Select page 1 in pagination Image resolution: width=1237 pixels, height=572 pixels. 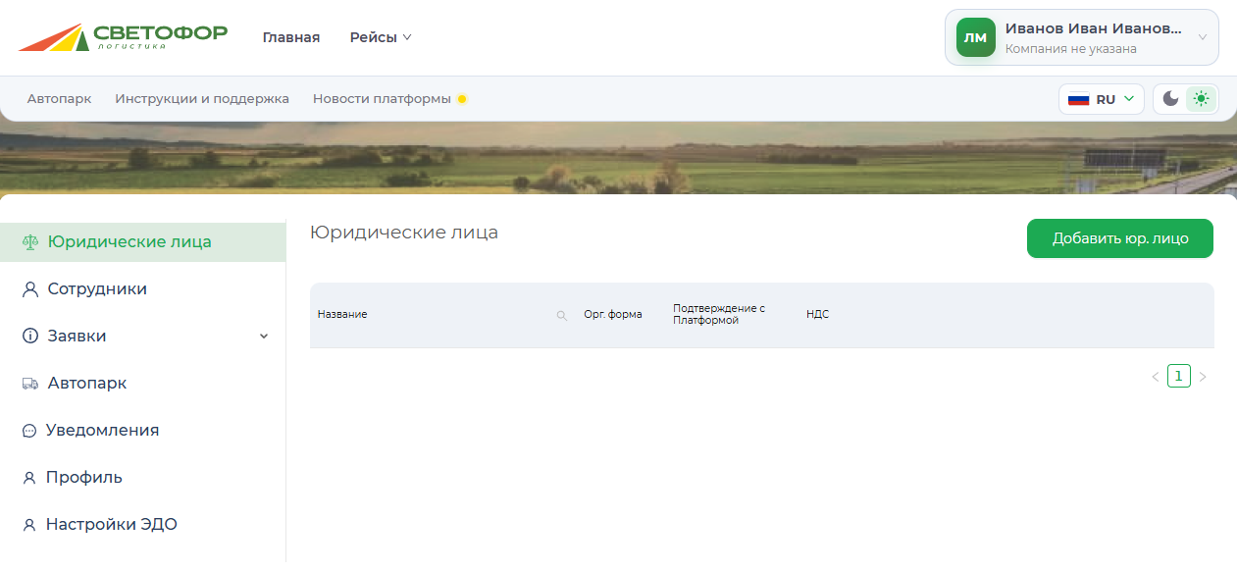coord(1179,376)
